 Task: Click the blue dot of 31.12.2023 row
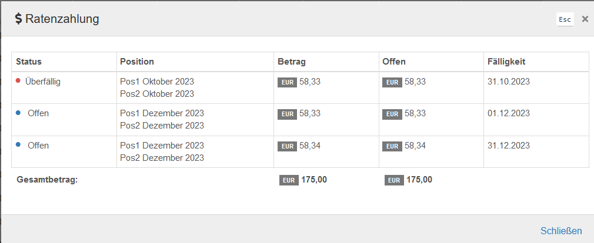point(18,145)
